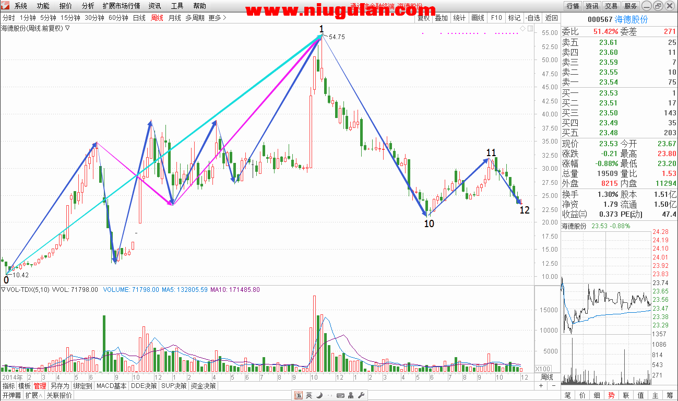Select the 笔 tab in right panel
The width and height of the screenshot is (678, 401).
coord(567,395)
